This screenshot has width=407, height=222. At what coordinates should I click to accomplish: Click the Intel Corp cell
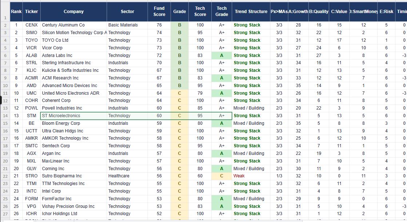pyautogui.click(x=73, y=191)
